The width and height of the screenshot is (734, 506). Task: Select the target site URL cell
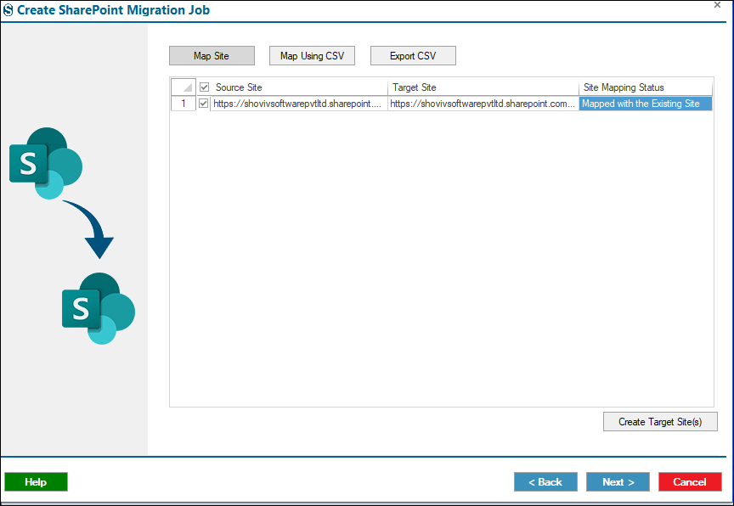(483, 104)
